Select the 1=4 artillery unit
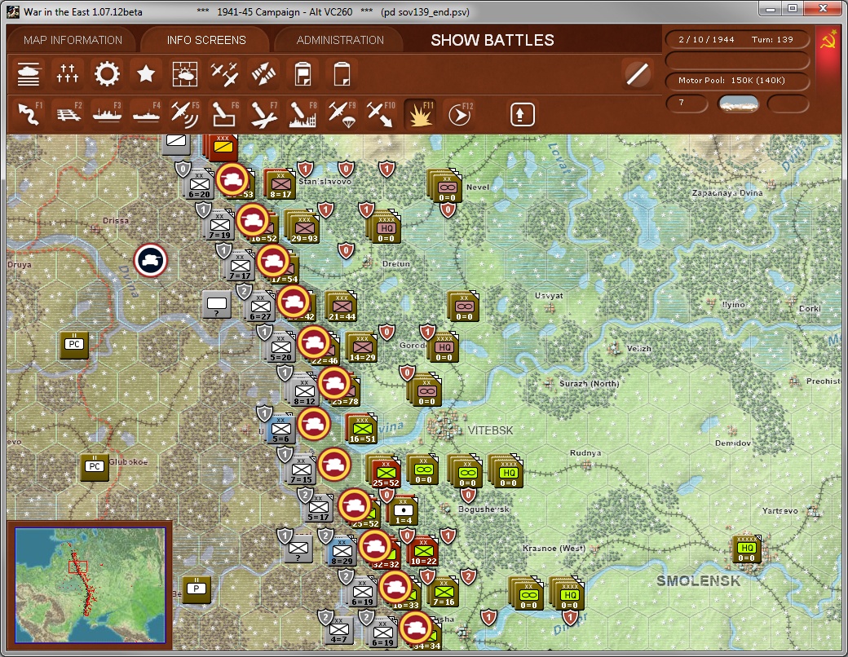 coord(404,511)
